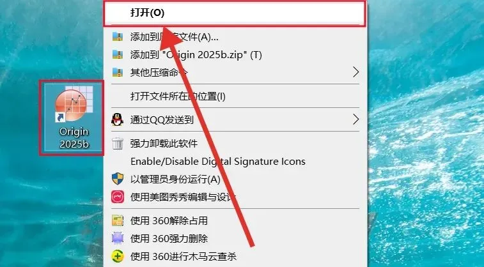Choose 以管理员身份运行(A) entry

click(x=235, y=179)
